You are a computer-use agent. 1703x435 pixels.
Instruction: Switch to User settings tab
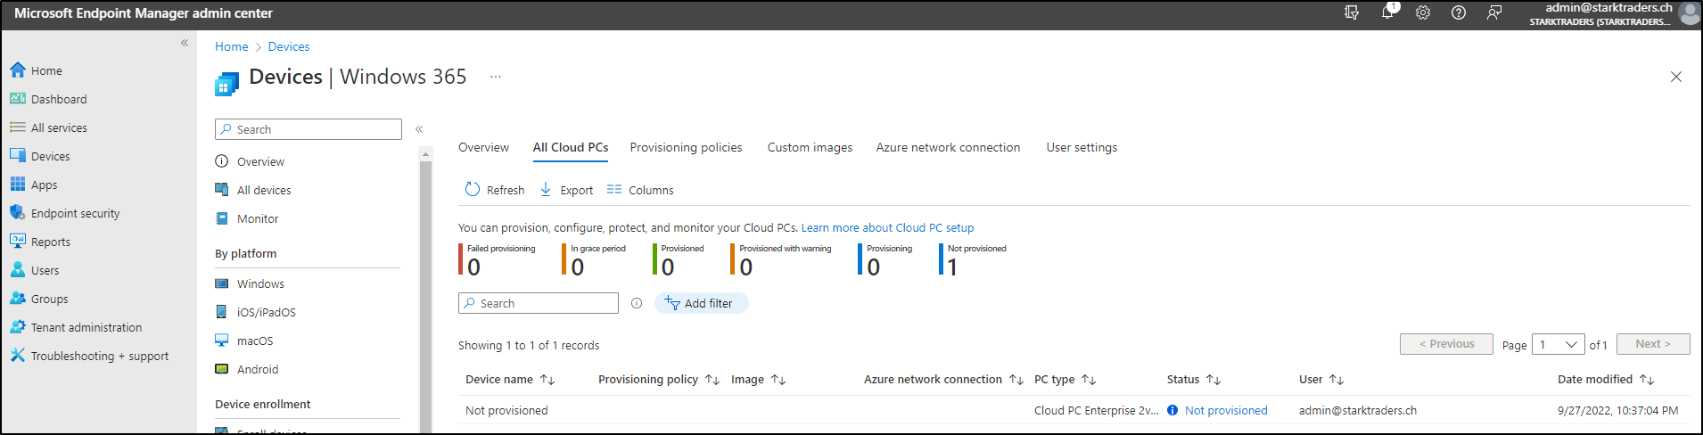click(1082, 147)
